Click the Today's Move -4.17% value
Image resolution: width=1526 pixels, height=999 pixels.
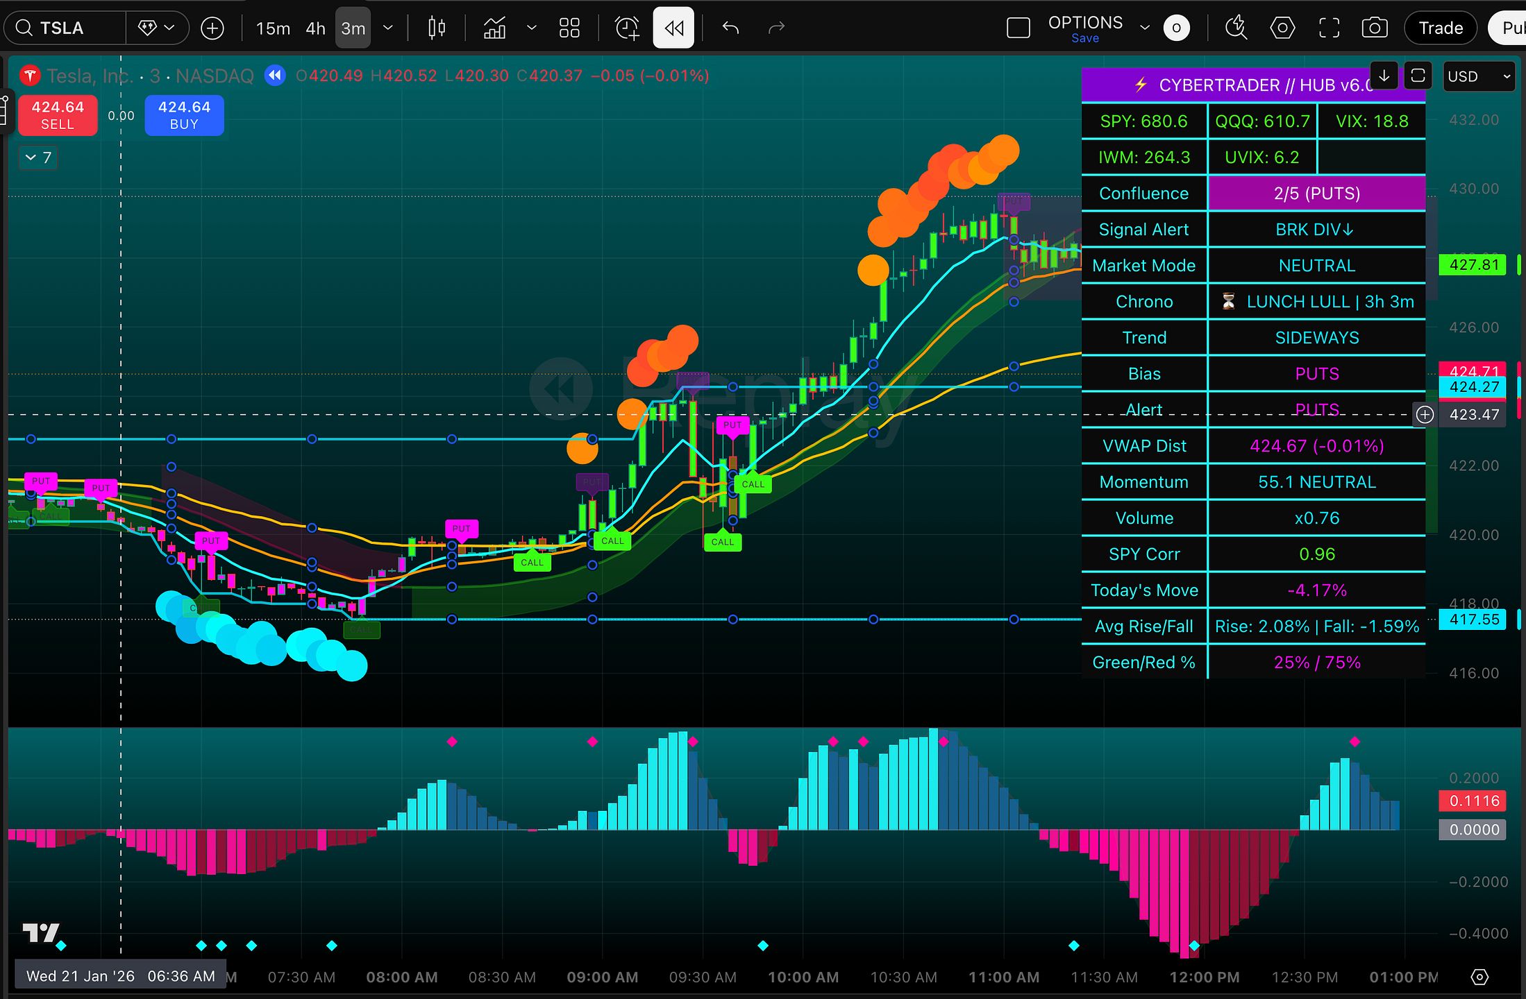1317,590
